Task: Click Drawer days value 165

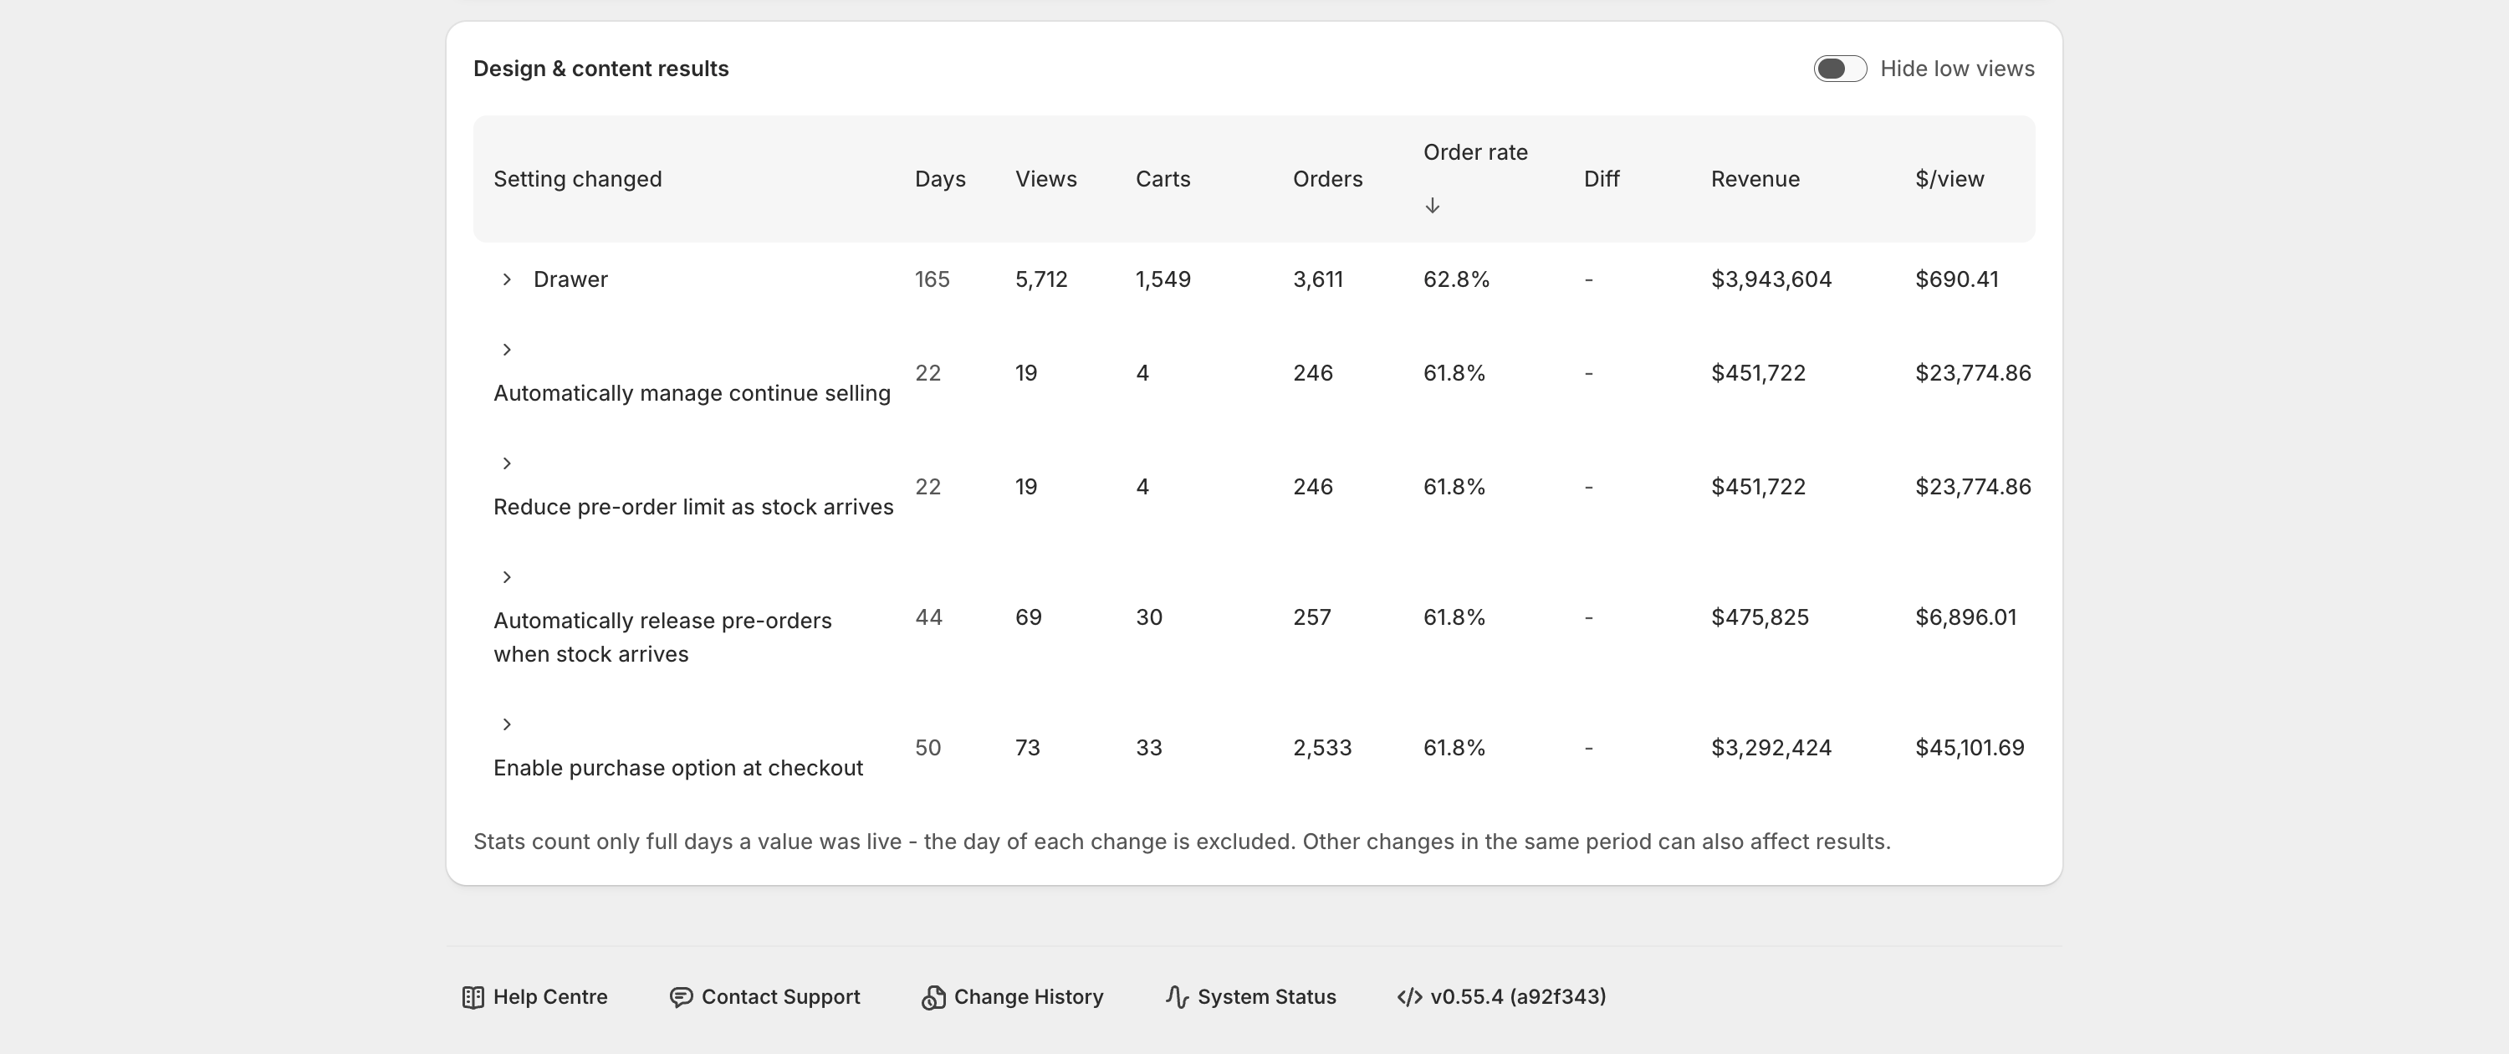Action: (x=933, y=279)
